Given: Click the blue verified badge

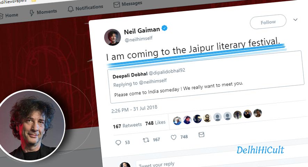Looking at the screenshot, I should pyautogui.click(x=164, y=28).
